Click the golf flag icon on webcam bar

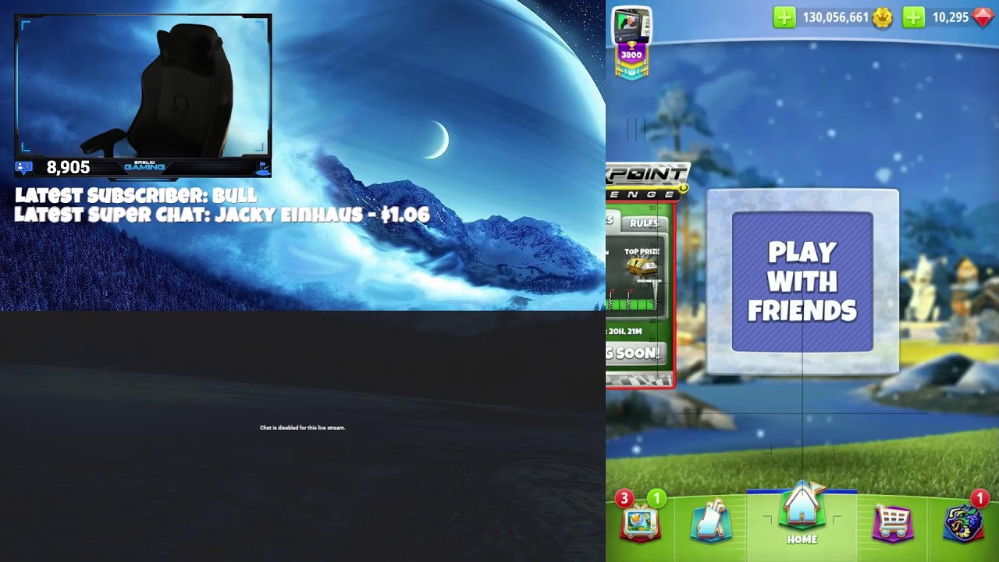263,167
